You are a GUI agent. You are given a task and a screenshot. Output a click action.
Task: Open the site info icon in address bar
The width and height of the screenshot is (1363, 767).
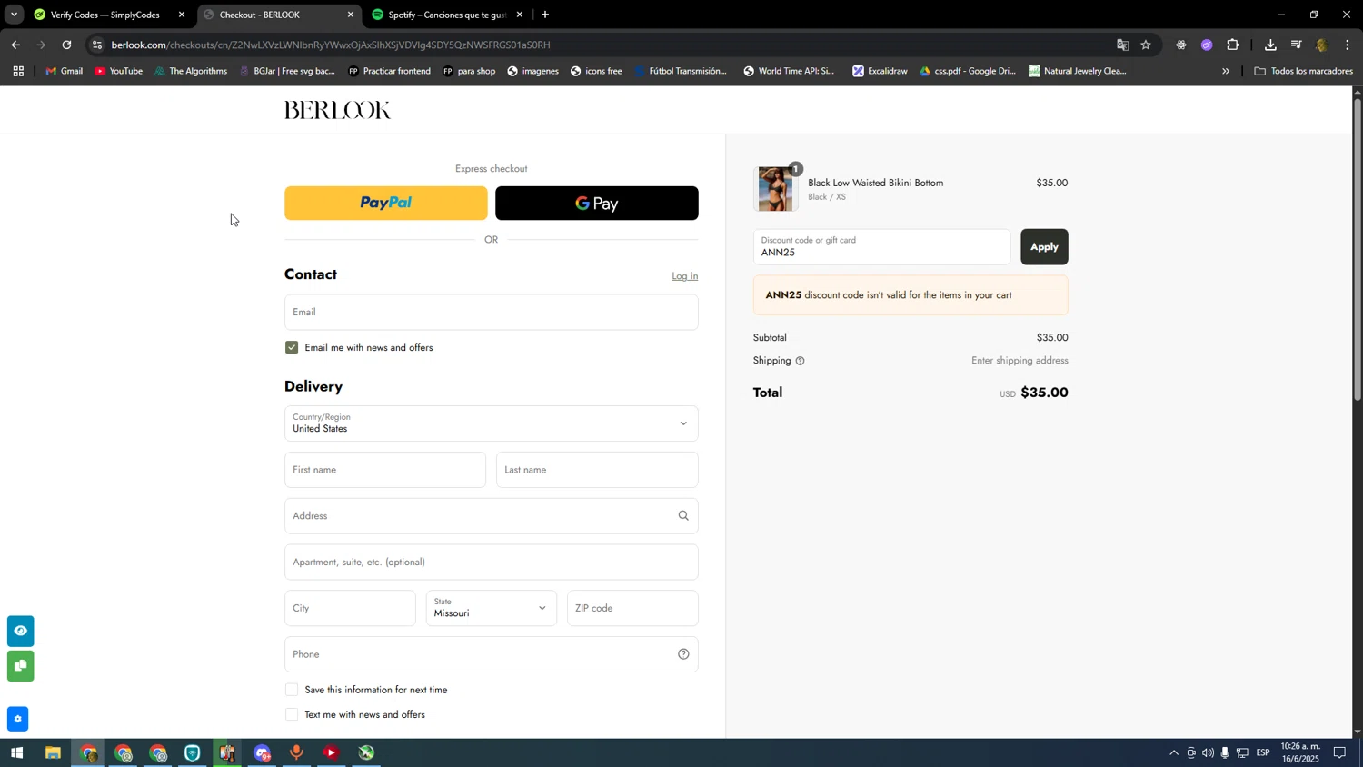[97, 45]
